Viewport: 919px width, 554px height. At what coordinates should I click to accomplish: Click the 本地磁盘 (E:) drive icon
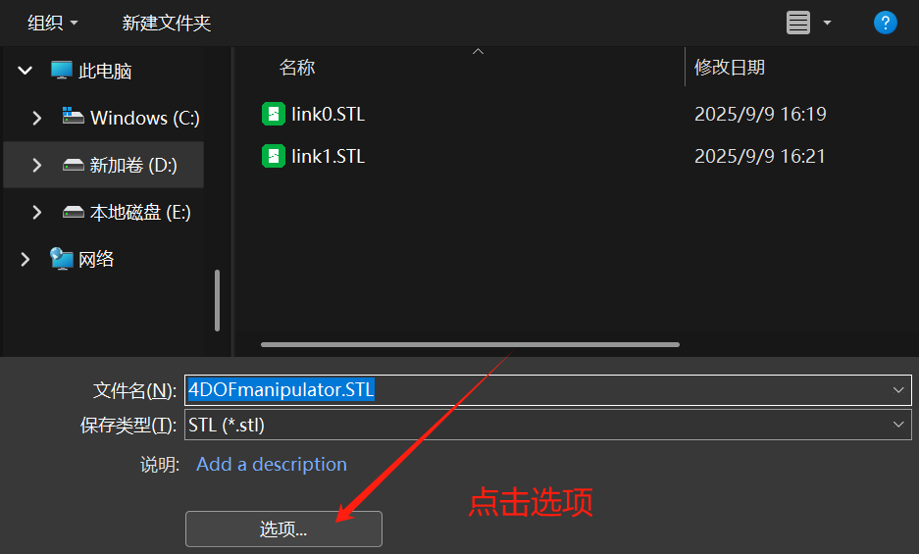tap(74, 212)
